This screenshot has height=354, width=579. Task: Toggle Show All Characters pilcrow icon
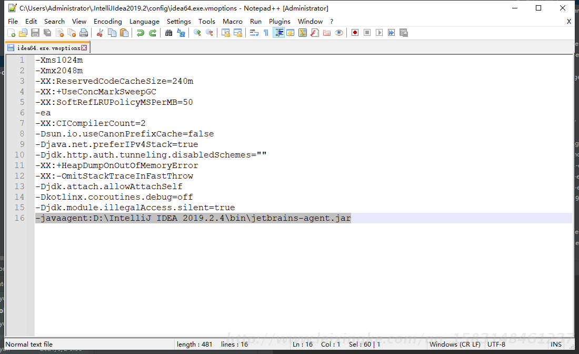(x=266, y=33)
